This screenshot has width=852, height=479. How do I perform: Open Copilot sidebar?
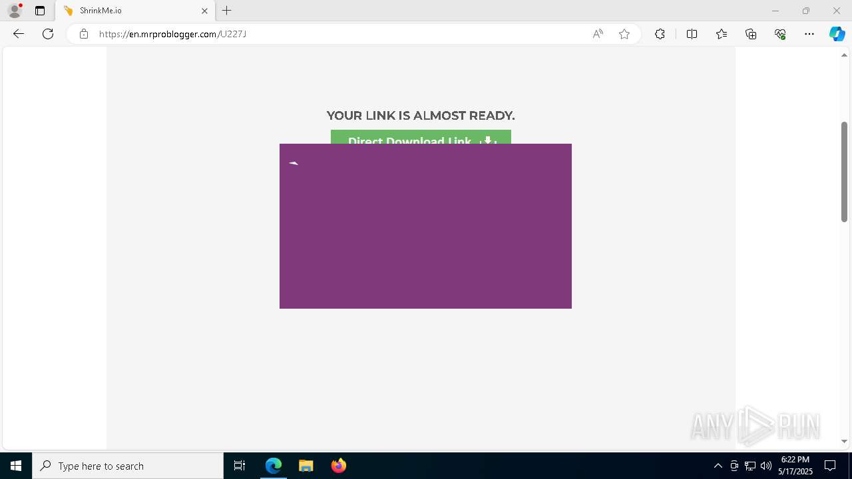point(837,34)
